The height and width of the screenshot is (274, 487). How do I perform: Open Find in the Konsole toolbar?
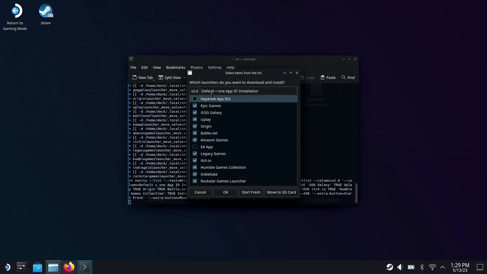pos(348,78)
